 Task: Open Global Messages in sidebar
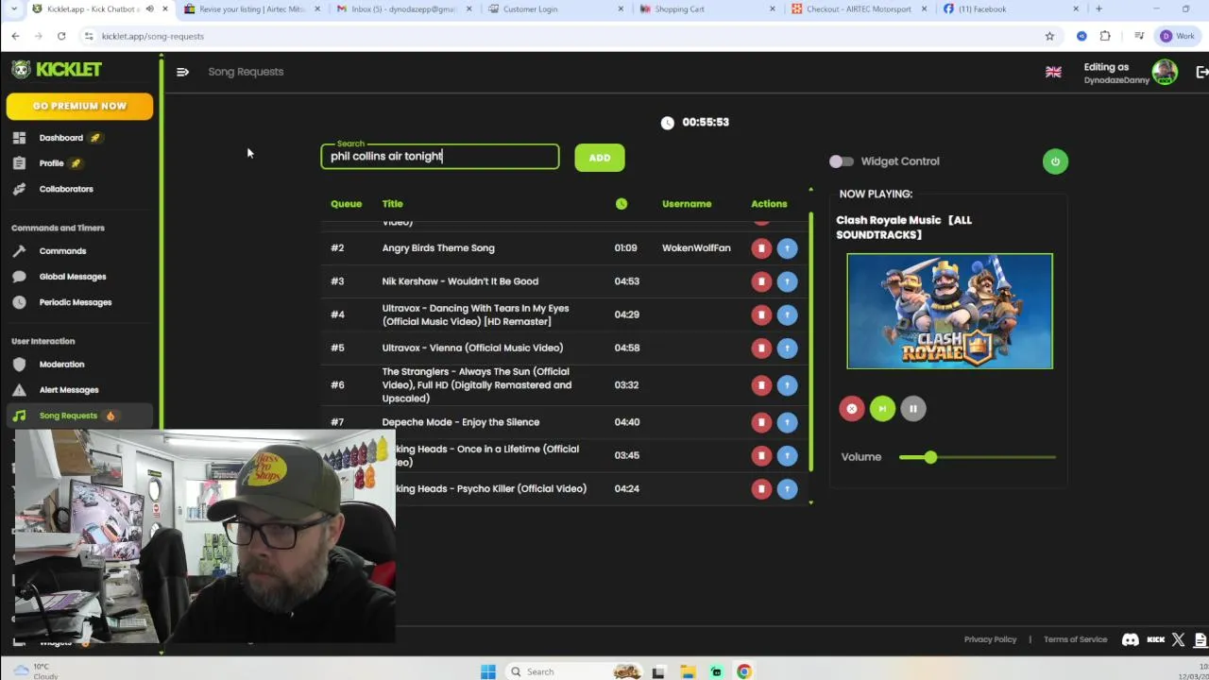pyautogui.click(x=73, y=277)
